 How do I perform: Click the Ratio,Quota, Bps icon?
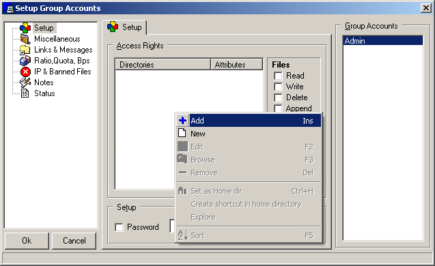[25, 61]
